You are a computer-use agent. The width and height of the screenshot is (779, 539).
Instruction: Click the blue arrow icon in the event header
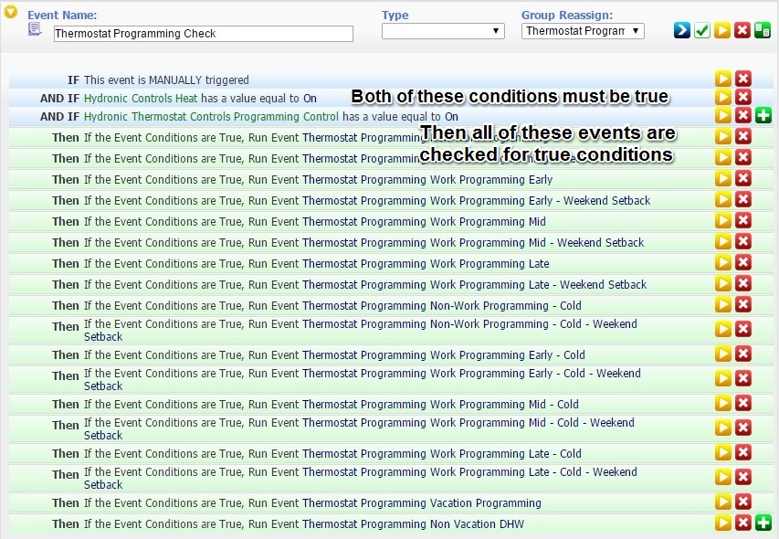click(682, 30)
